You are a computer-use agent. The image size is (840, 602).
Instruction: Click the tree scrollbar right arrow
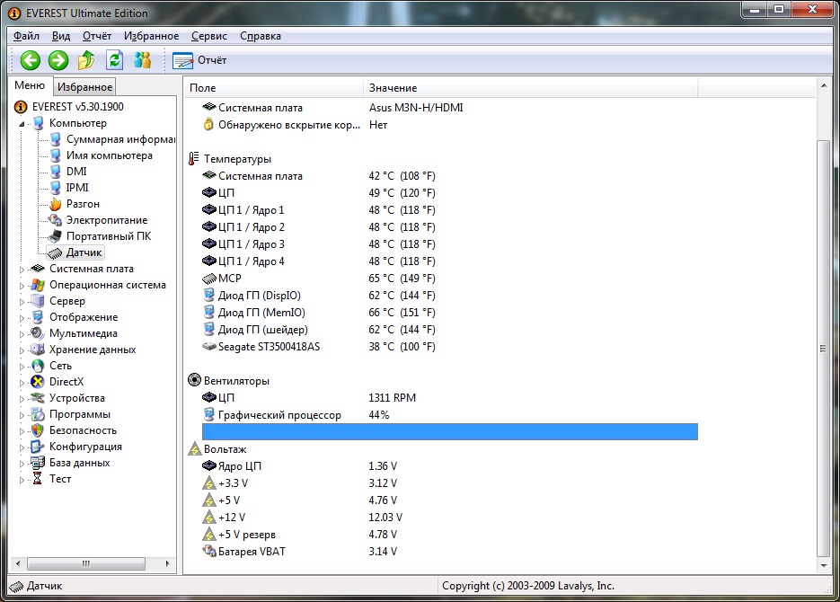[168, 563]
